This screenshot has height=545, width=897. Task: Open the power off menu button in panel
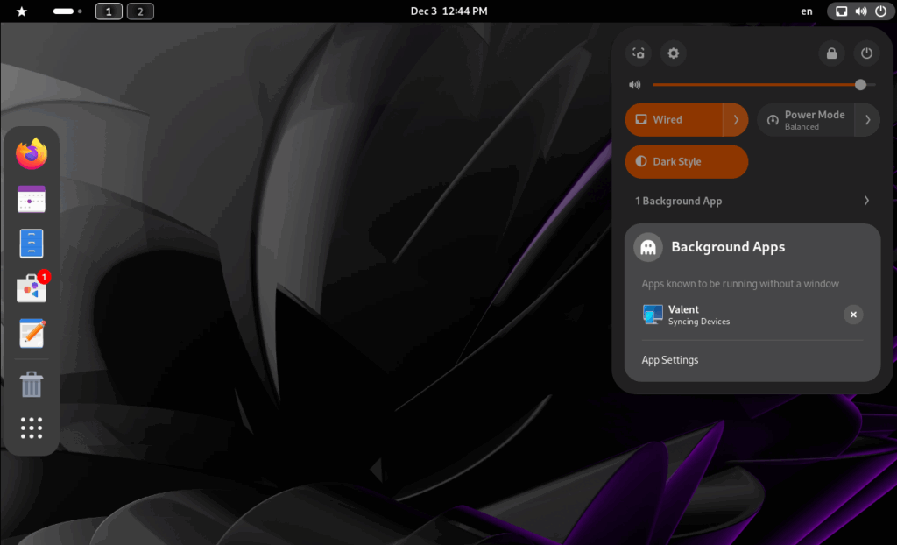click(x=866, y=53)
